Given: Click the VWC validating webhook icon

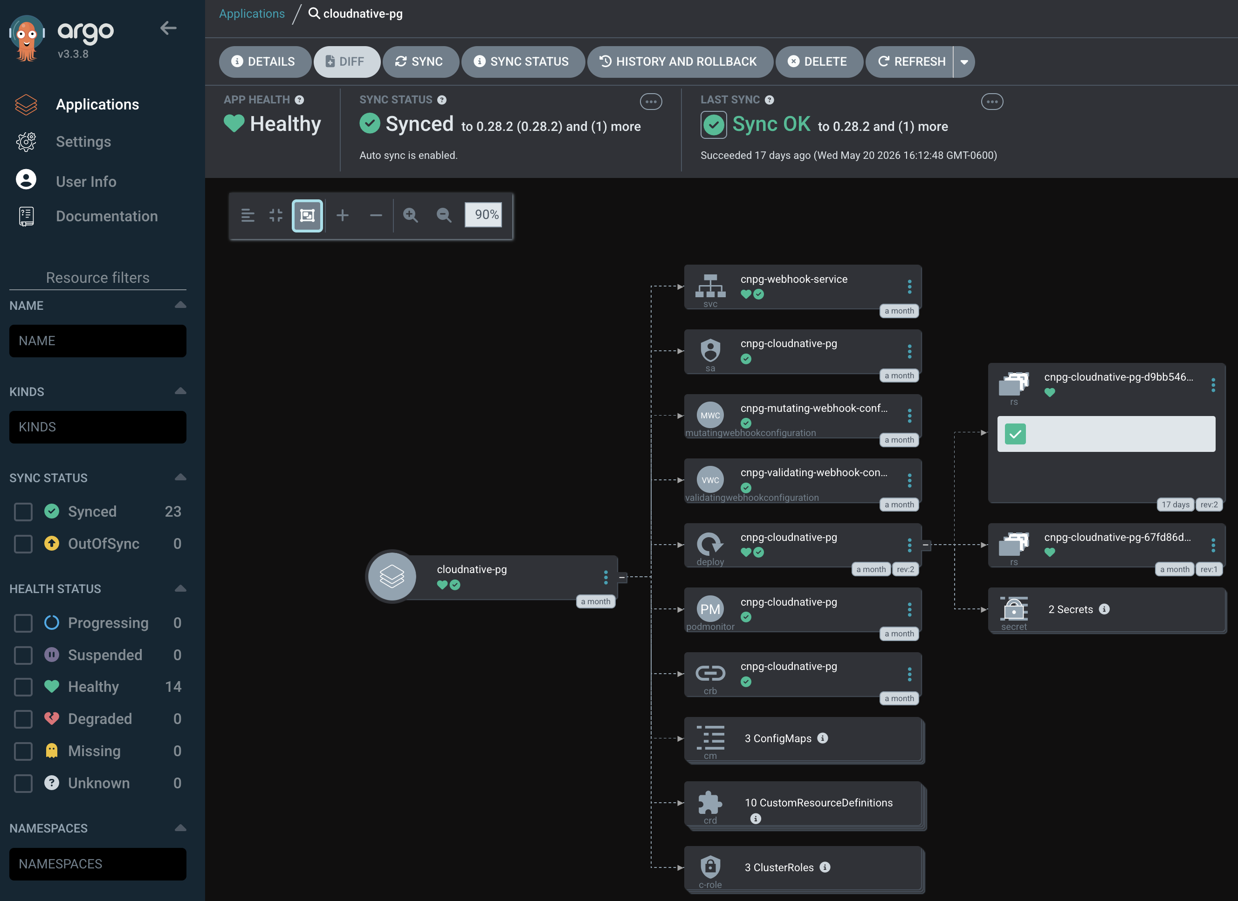Looking at the screenshot, I should pyautogui.click(x=710, y=480).
